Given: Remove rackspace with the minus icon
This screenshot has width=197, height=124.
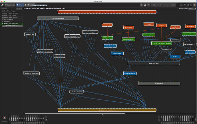Looking at the screenshot, I should [x=19, y=9].
